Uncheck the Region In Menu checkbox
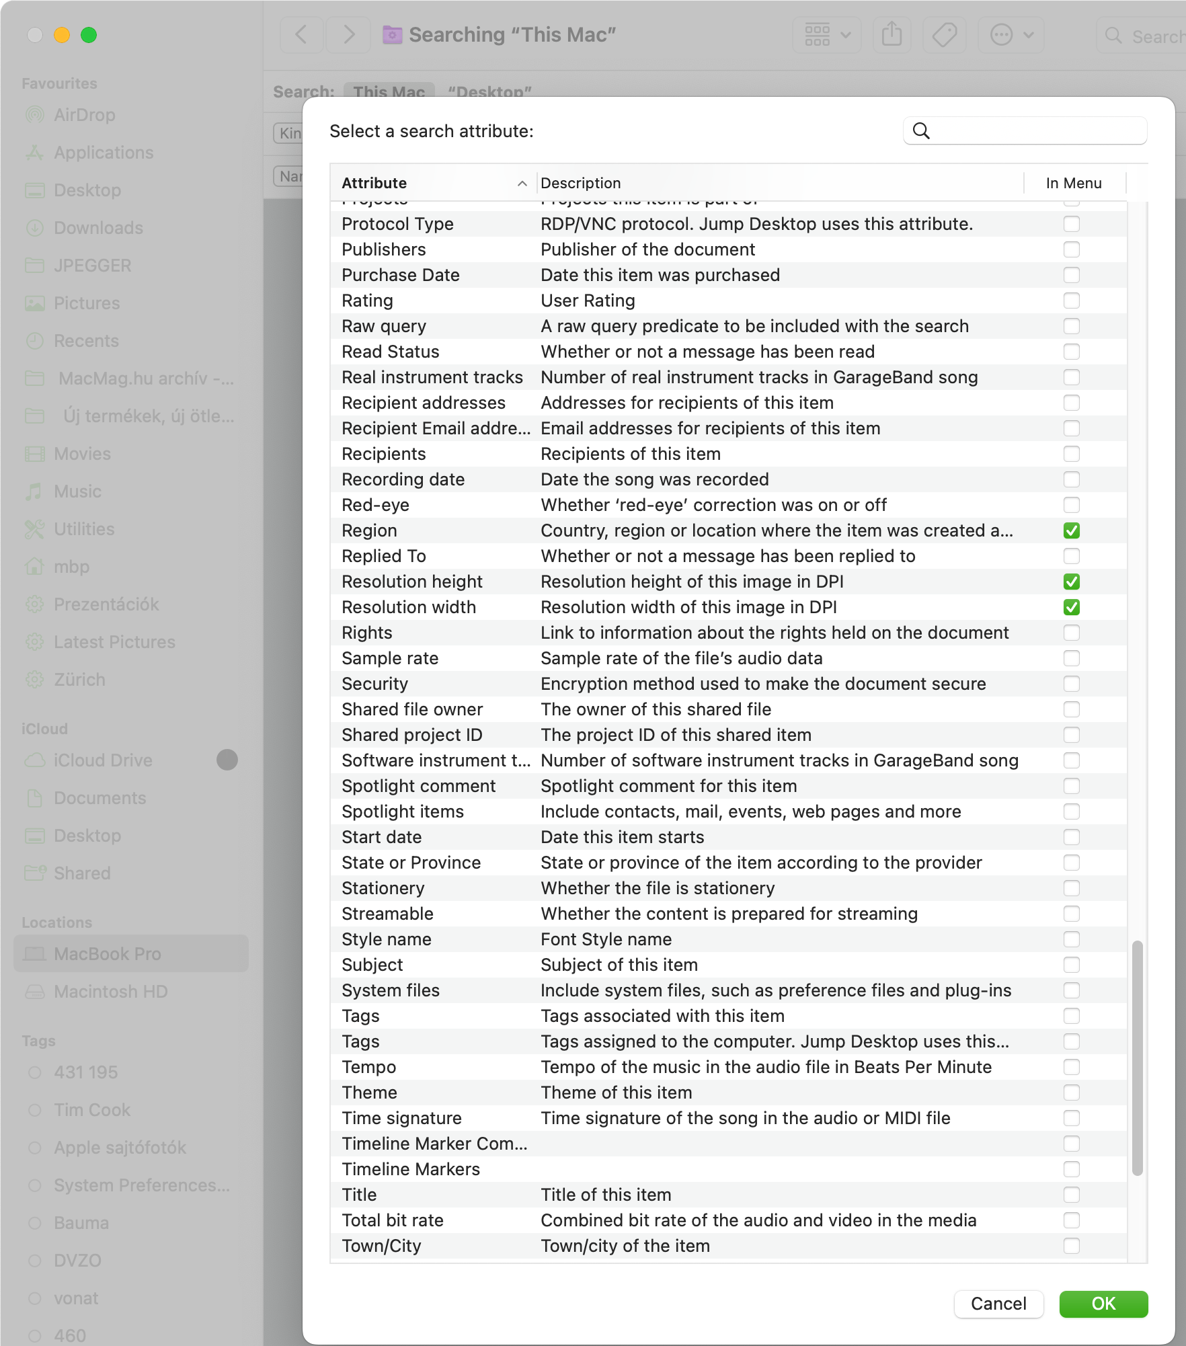Viewport: 1186px width, 1346px height. 1071,530
